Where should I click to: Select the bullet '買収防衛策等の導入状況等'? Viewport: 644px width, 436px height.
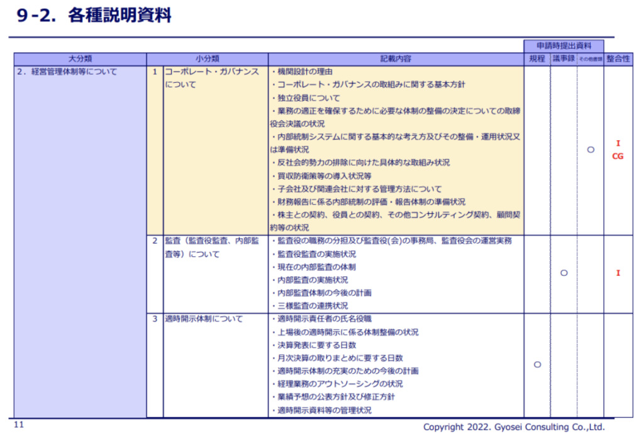pyautogui.click(x=321, y=176)
